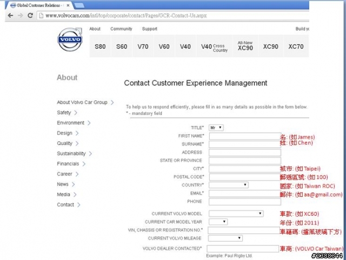Open the Current Volvo Model dropdown
Image resolution: width=346 pixels, height=260 pixels.
pos(236,214)
